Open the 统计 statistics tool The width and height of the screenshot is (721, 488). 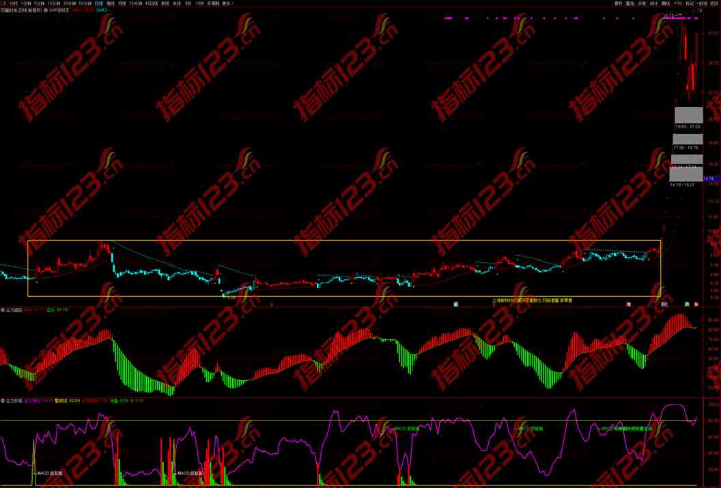(x=653, y=3)
